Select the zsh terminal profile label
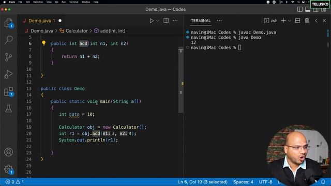The width and height of the screenshot is (331, 186). [274, 21]
